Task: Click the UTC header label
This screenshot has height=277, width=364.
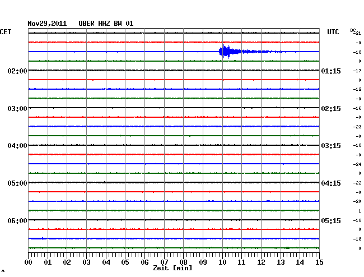Action: [333, 32]
